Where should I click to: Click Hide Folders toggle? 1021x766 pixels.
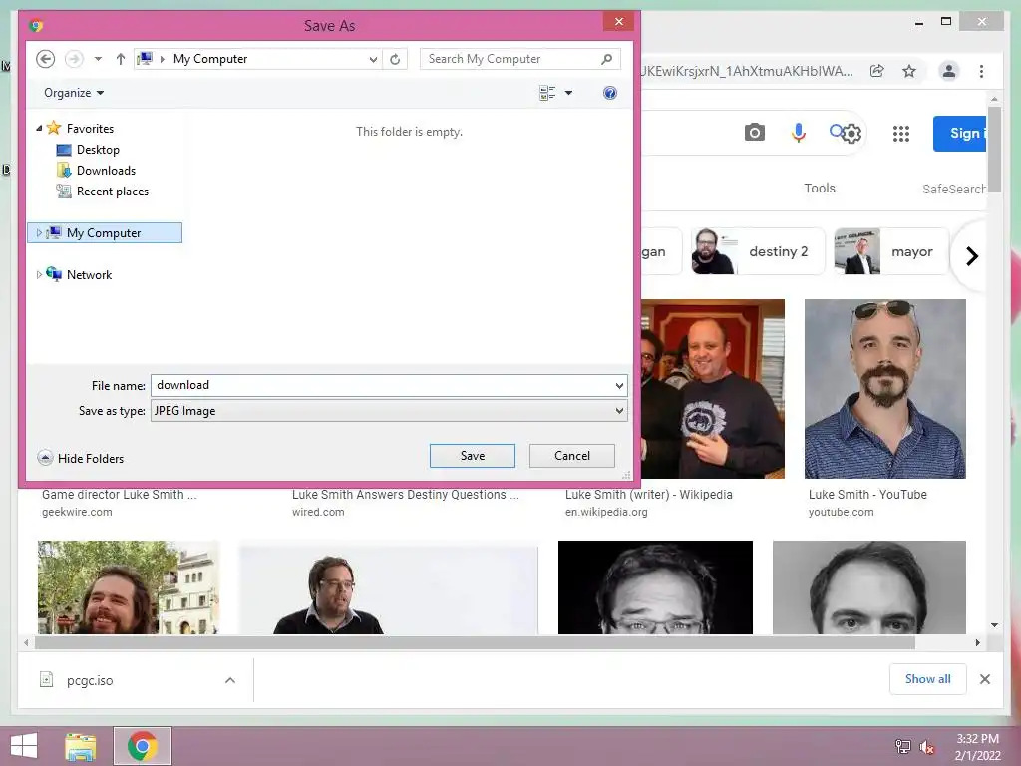(80, 458)
